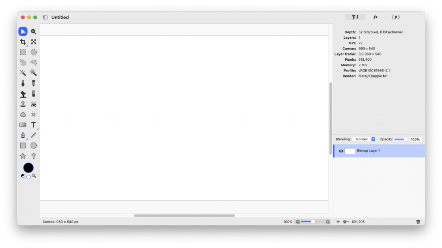
Task: Click the Profile sRGB IEC61966-2.1 value
Action: pyautogui.click(x=374, y=71)
